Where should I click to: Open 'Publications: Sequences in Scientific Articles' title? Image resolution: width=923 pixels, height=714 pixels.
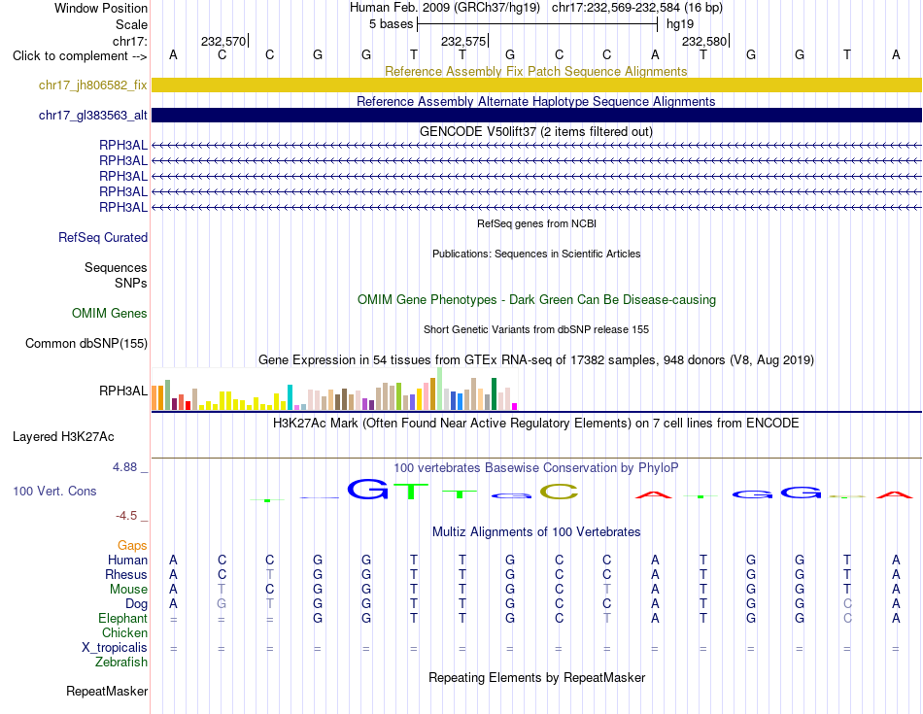[x=536, y=254]
